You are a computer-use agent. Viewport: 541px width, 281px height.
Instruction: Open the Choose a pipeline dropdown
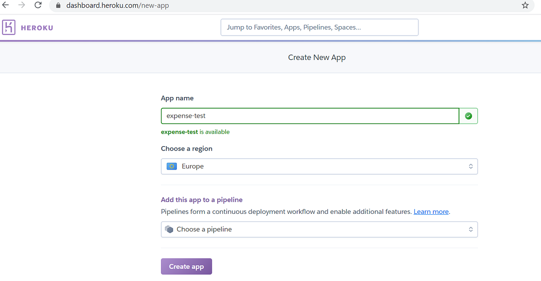coord(319,229)
